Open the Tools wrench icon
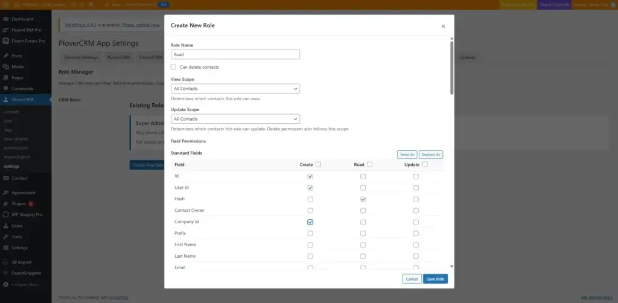This screenshot has height=303, width=618. pyautogui.click(x=5, y=237)
